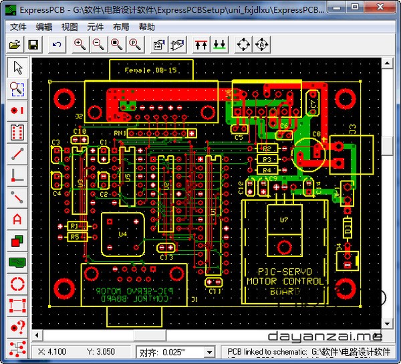401x364 pixels.
Task: Click the D1 diode component
Action: 348,228
